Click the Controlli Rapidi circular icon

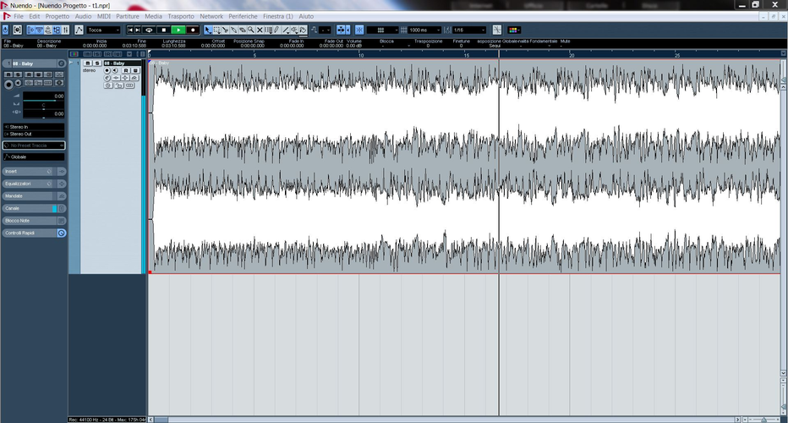[62, 233]
